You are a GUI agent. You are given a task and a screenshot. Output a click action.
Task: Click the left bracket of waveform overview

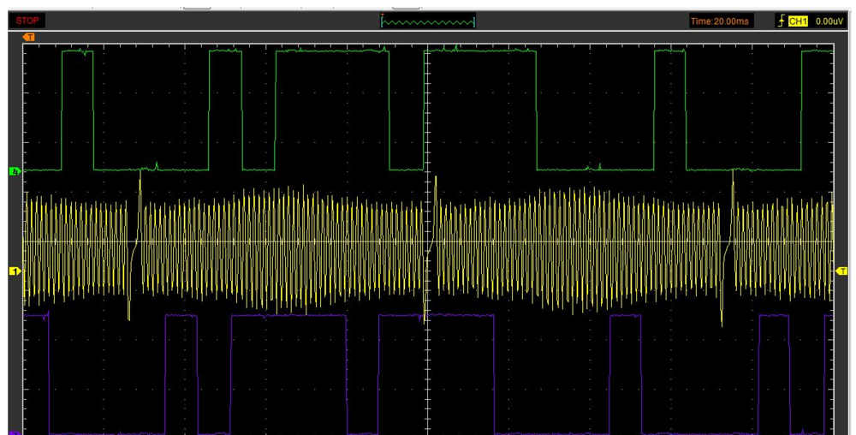pos(382,21)
